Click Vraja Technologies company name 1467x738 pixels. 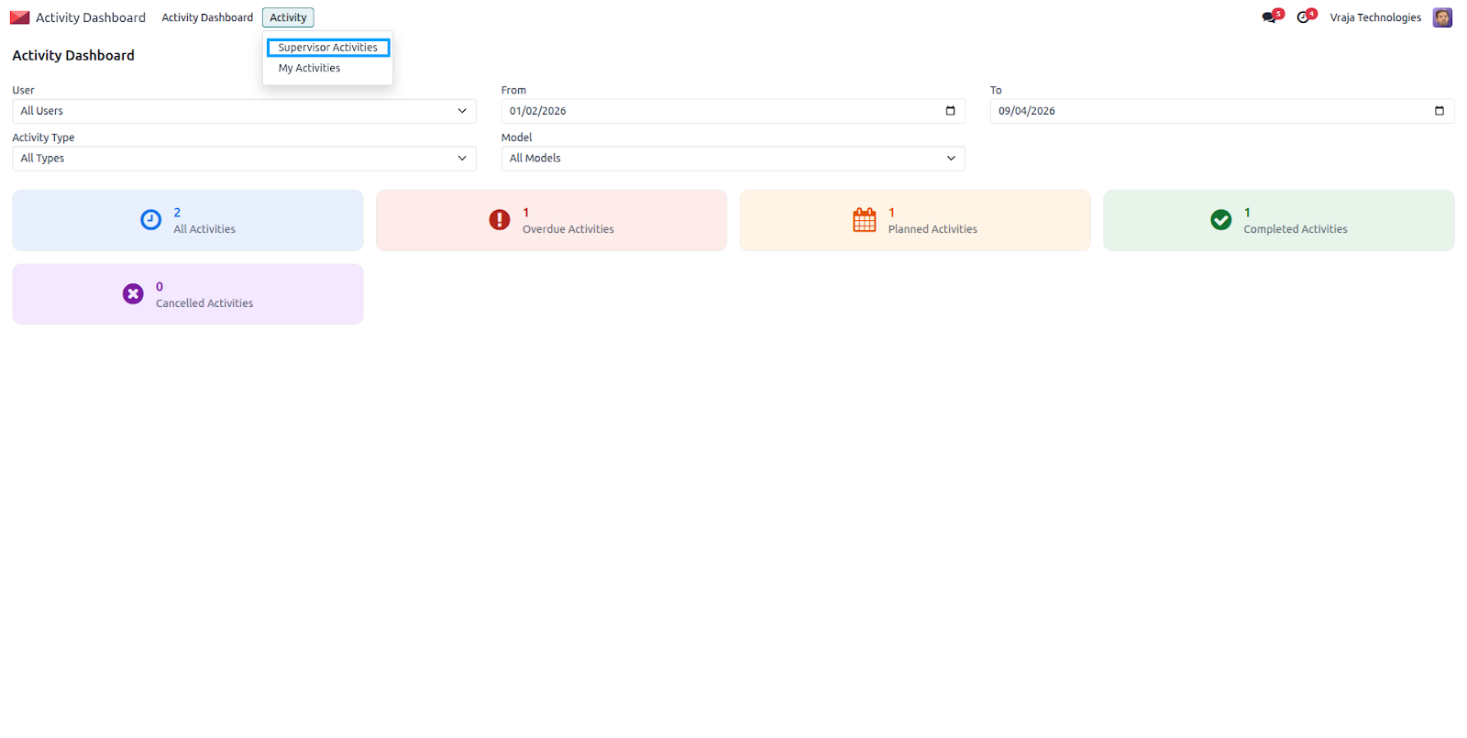click(x=1375, y=17)
